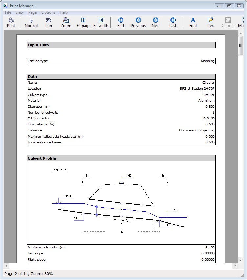Click the Print toolbar icon
This screenshot has height=280, width=247.
coord(11,22)
